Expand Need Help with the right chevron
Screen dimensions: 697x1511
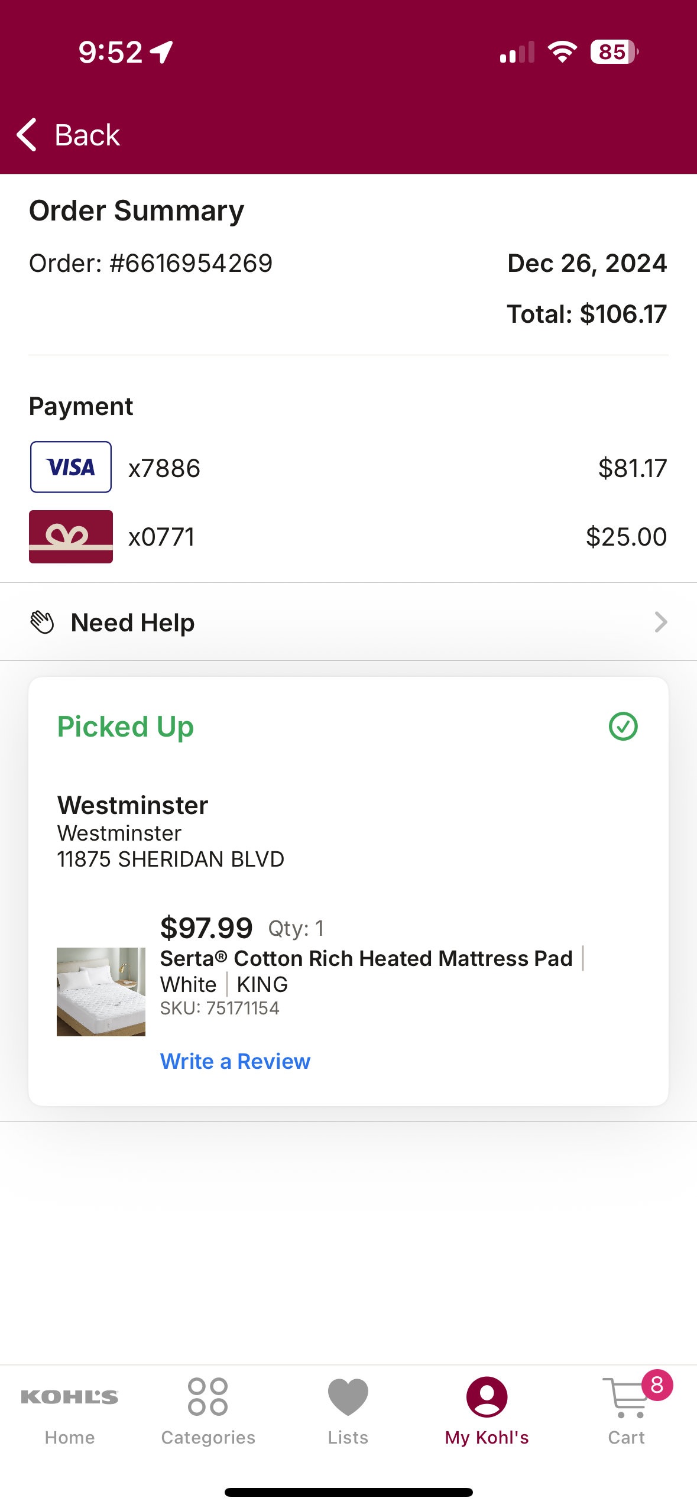[660, 622]
